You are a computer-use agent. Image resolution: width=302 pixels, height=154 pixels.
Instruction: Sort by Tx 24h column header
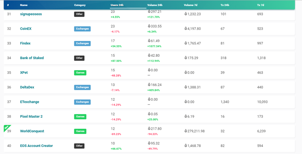pyautogui.click(x=225, y=5)
